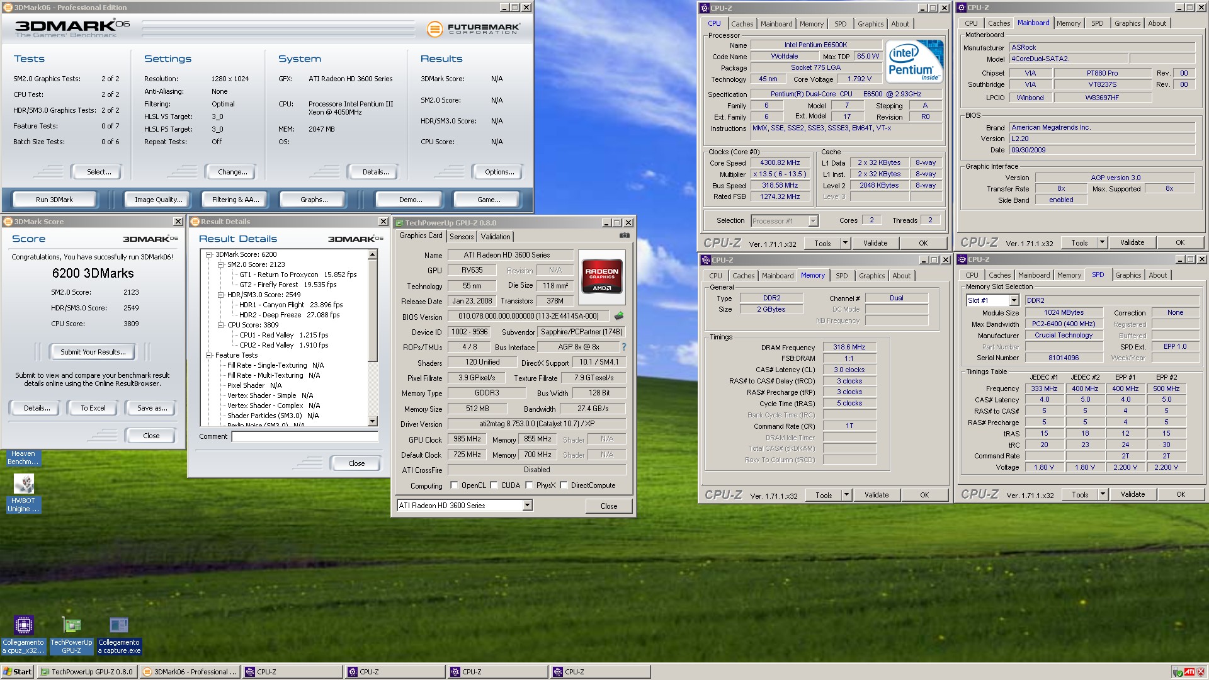Enable the CUDA checkbox in GPU-Z
This screenshot has height=680, width=1209.
[494, 485]
